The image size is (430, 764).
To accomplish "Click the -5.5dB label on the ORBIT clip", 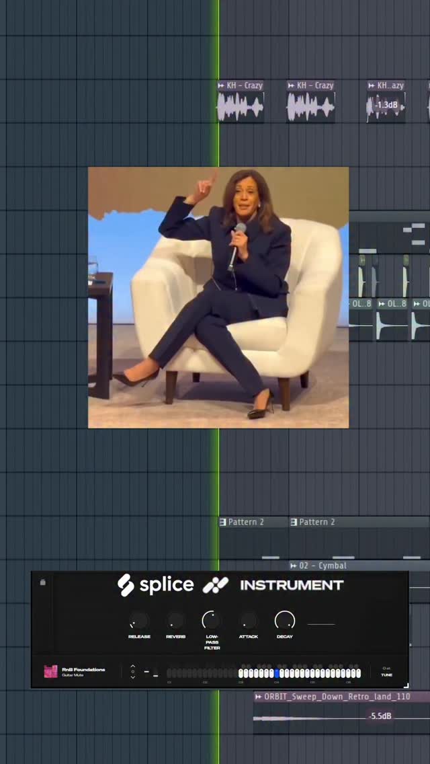I will click(x=380, y=716).
